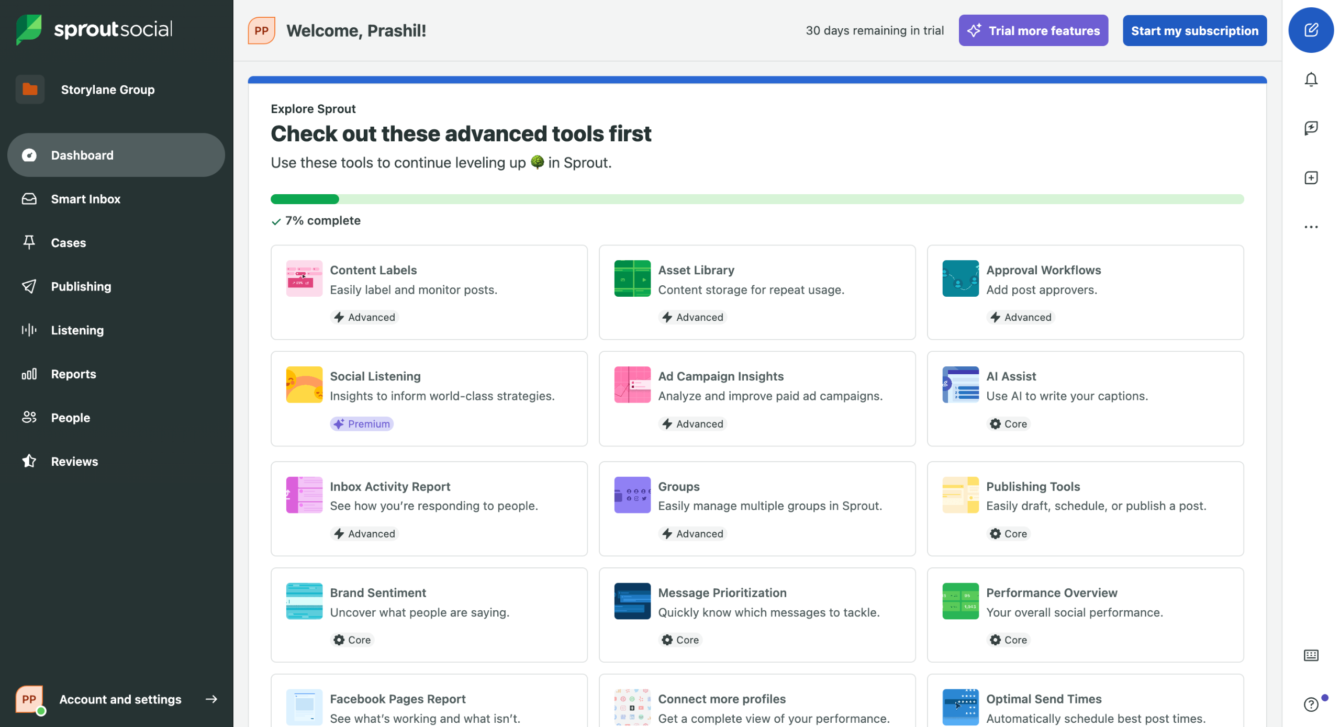
Task: Navigate to Reports in sidebar
Action: [x=73, y=374]
